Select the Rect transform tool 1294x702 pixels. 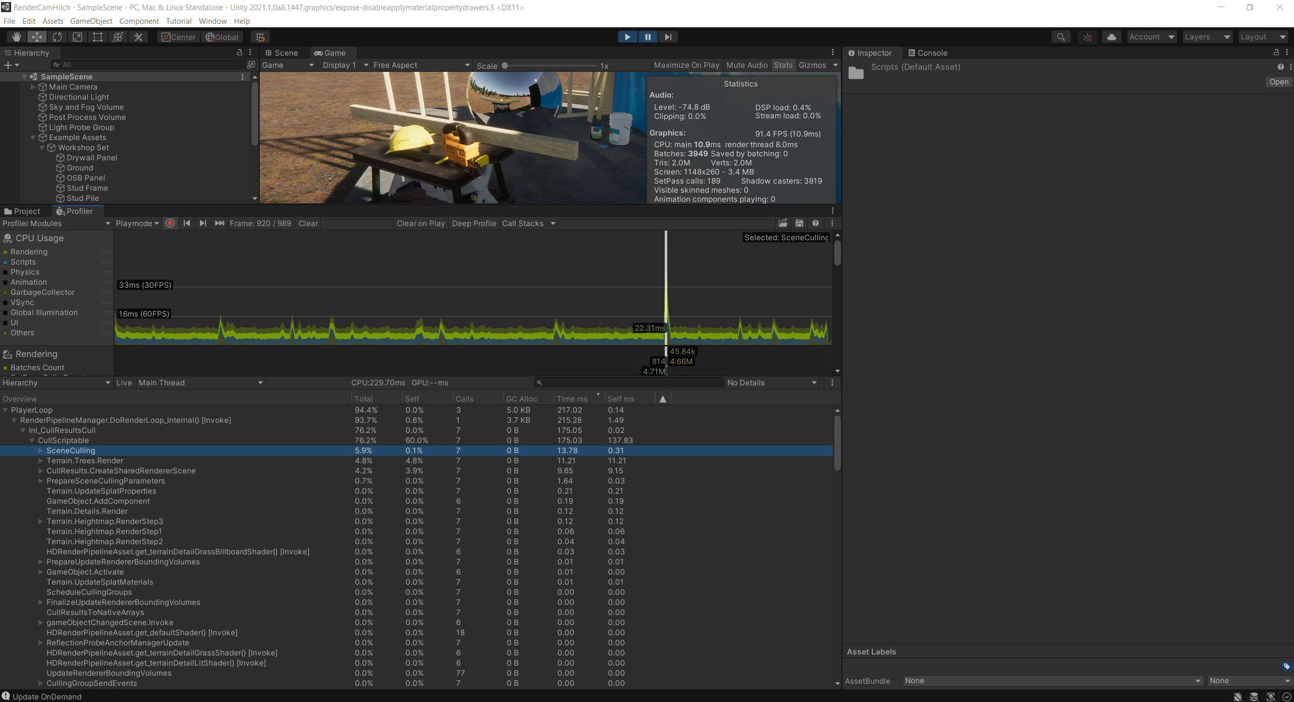point(98,37)
